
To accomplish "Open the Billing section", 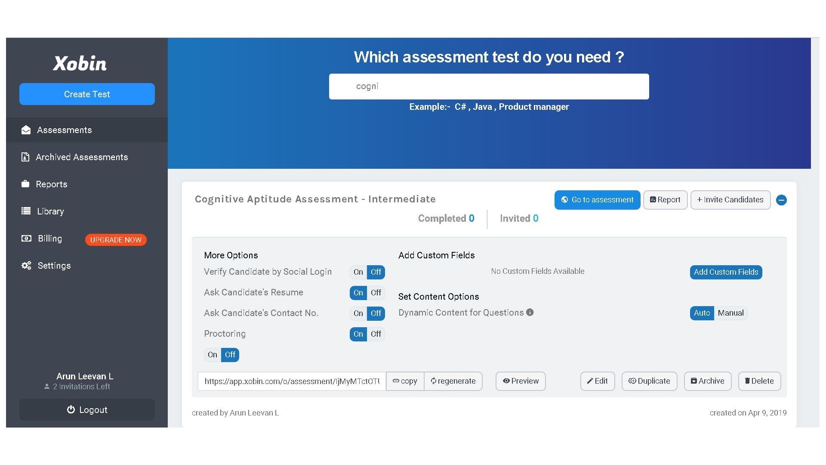I will tap(49, 238).
